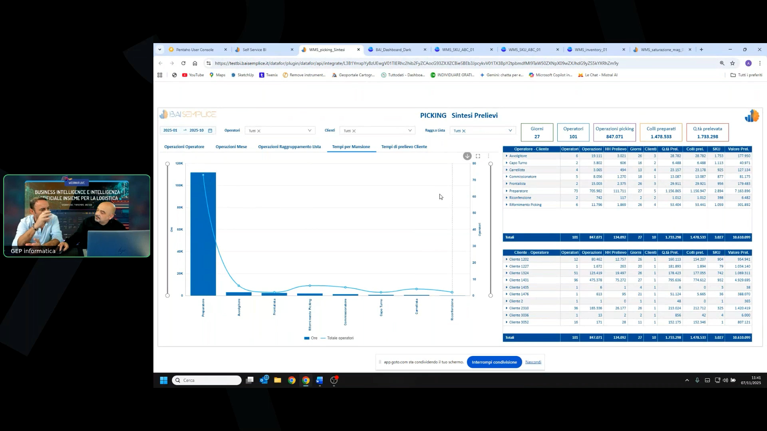Download the chart via arrow icon
The height and width of the screenshot is (431, 767).
point(467,156)
